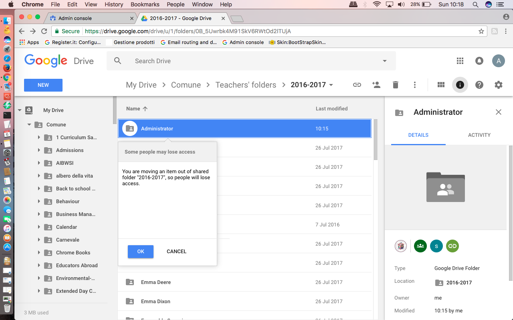Click the 2016-2017 location link in details
The width and height of the screenshot is (513, 320).
tap(459, 282)
